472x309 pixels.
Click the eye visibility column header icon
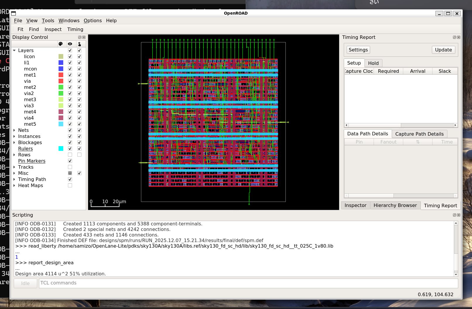pos(70,44)
